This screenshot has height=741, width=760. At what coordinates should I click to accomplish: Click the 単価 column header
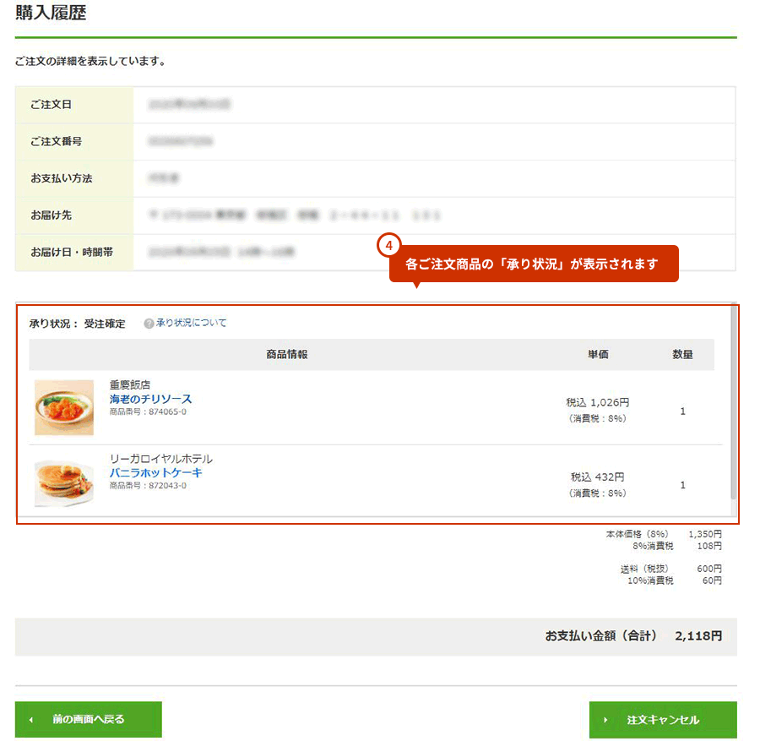(x=598, y=355)
